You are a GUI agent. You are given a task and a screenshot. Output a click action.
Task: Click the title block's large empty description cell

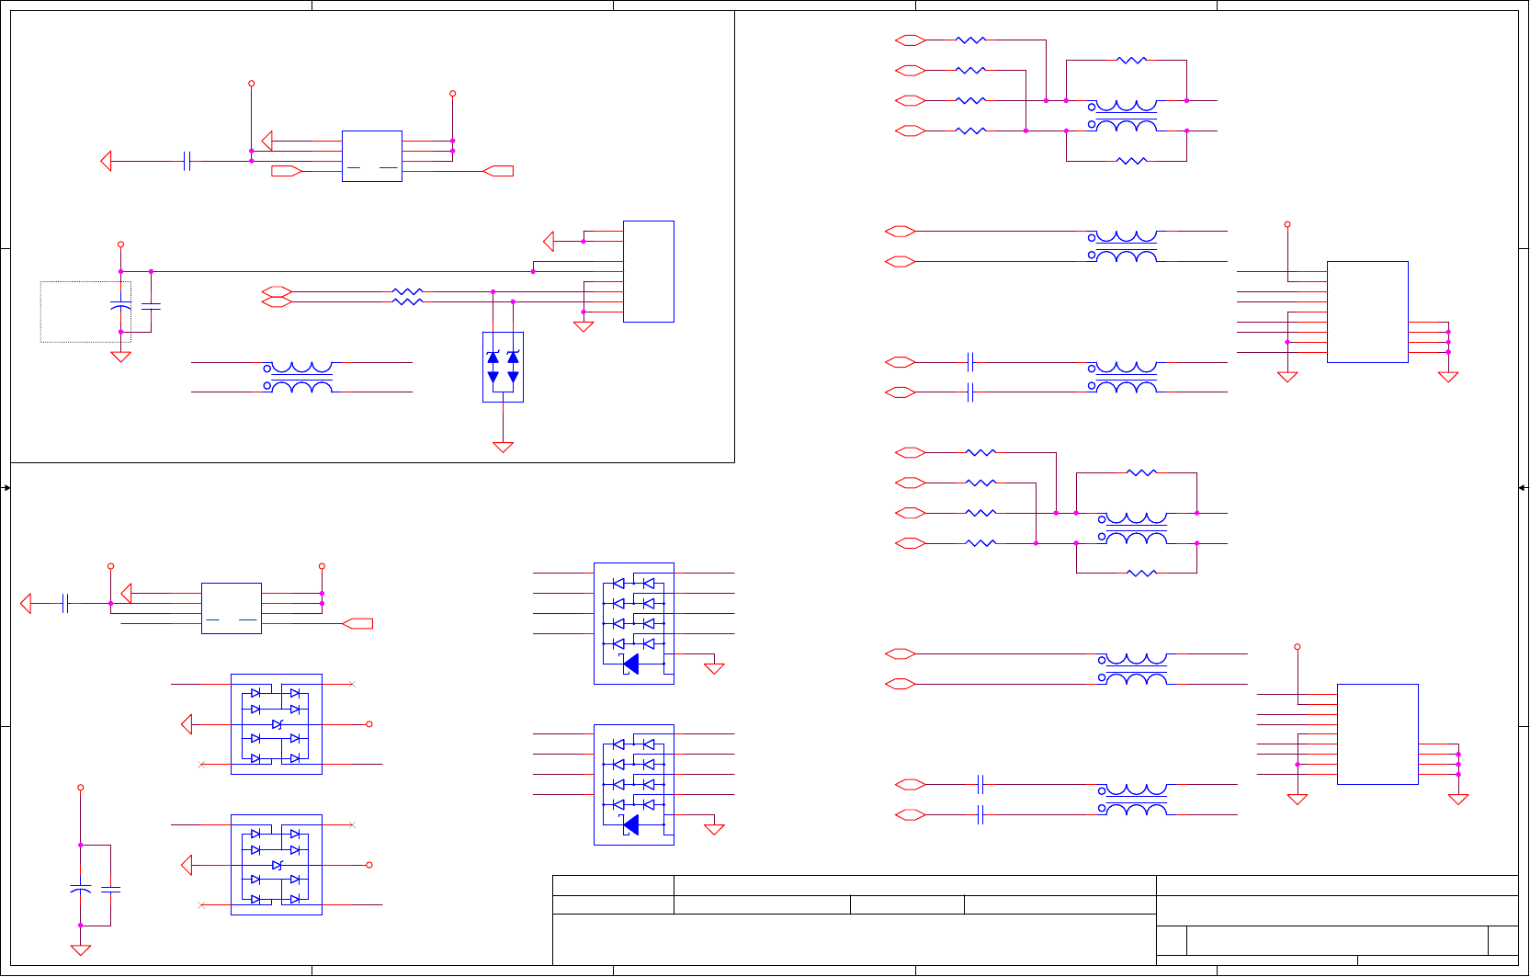(854, 939)
